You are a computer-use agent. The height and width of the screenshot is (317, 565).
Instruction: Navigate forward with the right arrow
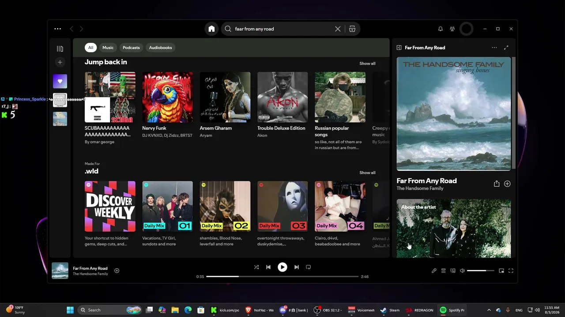click(x=81, y=29)
